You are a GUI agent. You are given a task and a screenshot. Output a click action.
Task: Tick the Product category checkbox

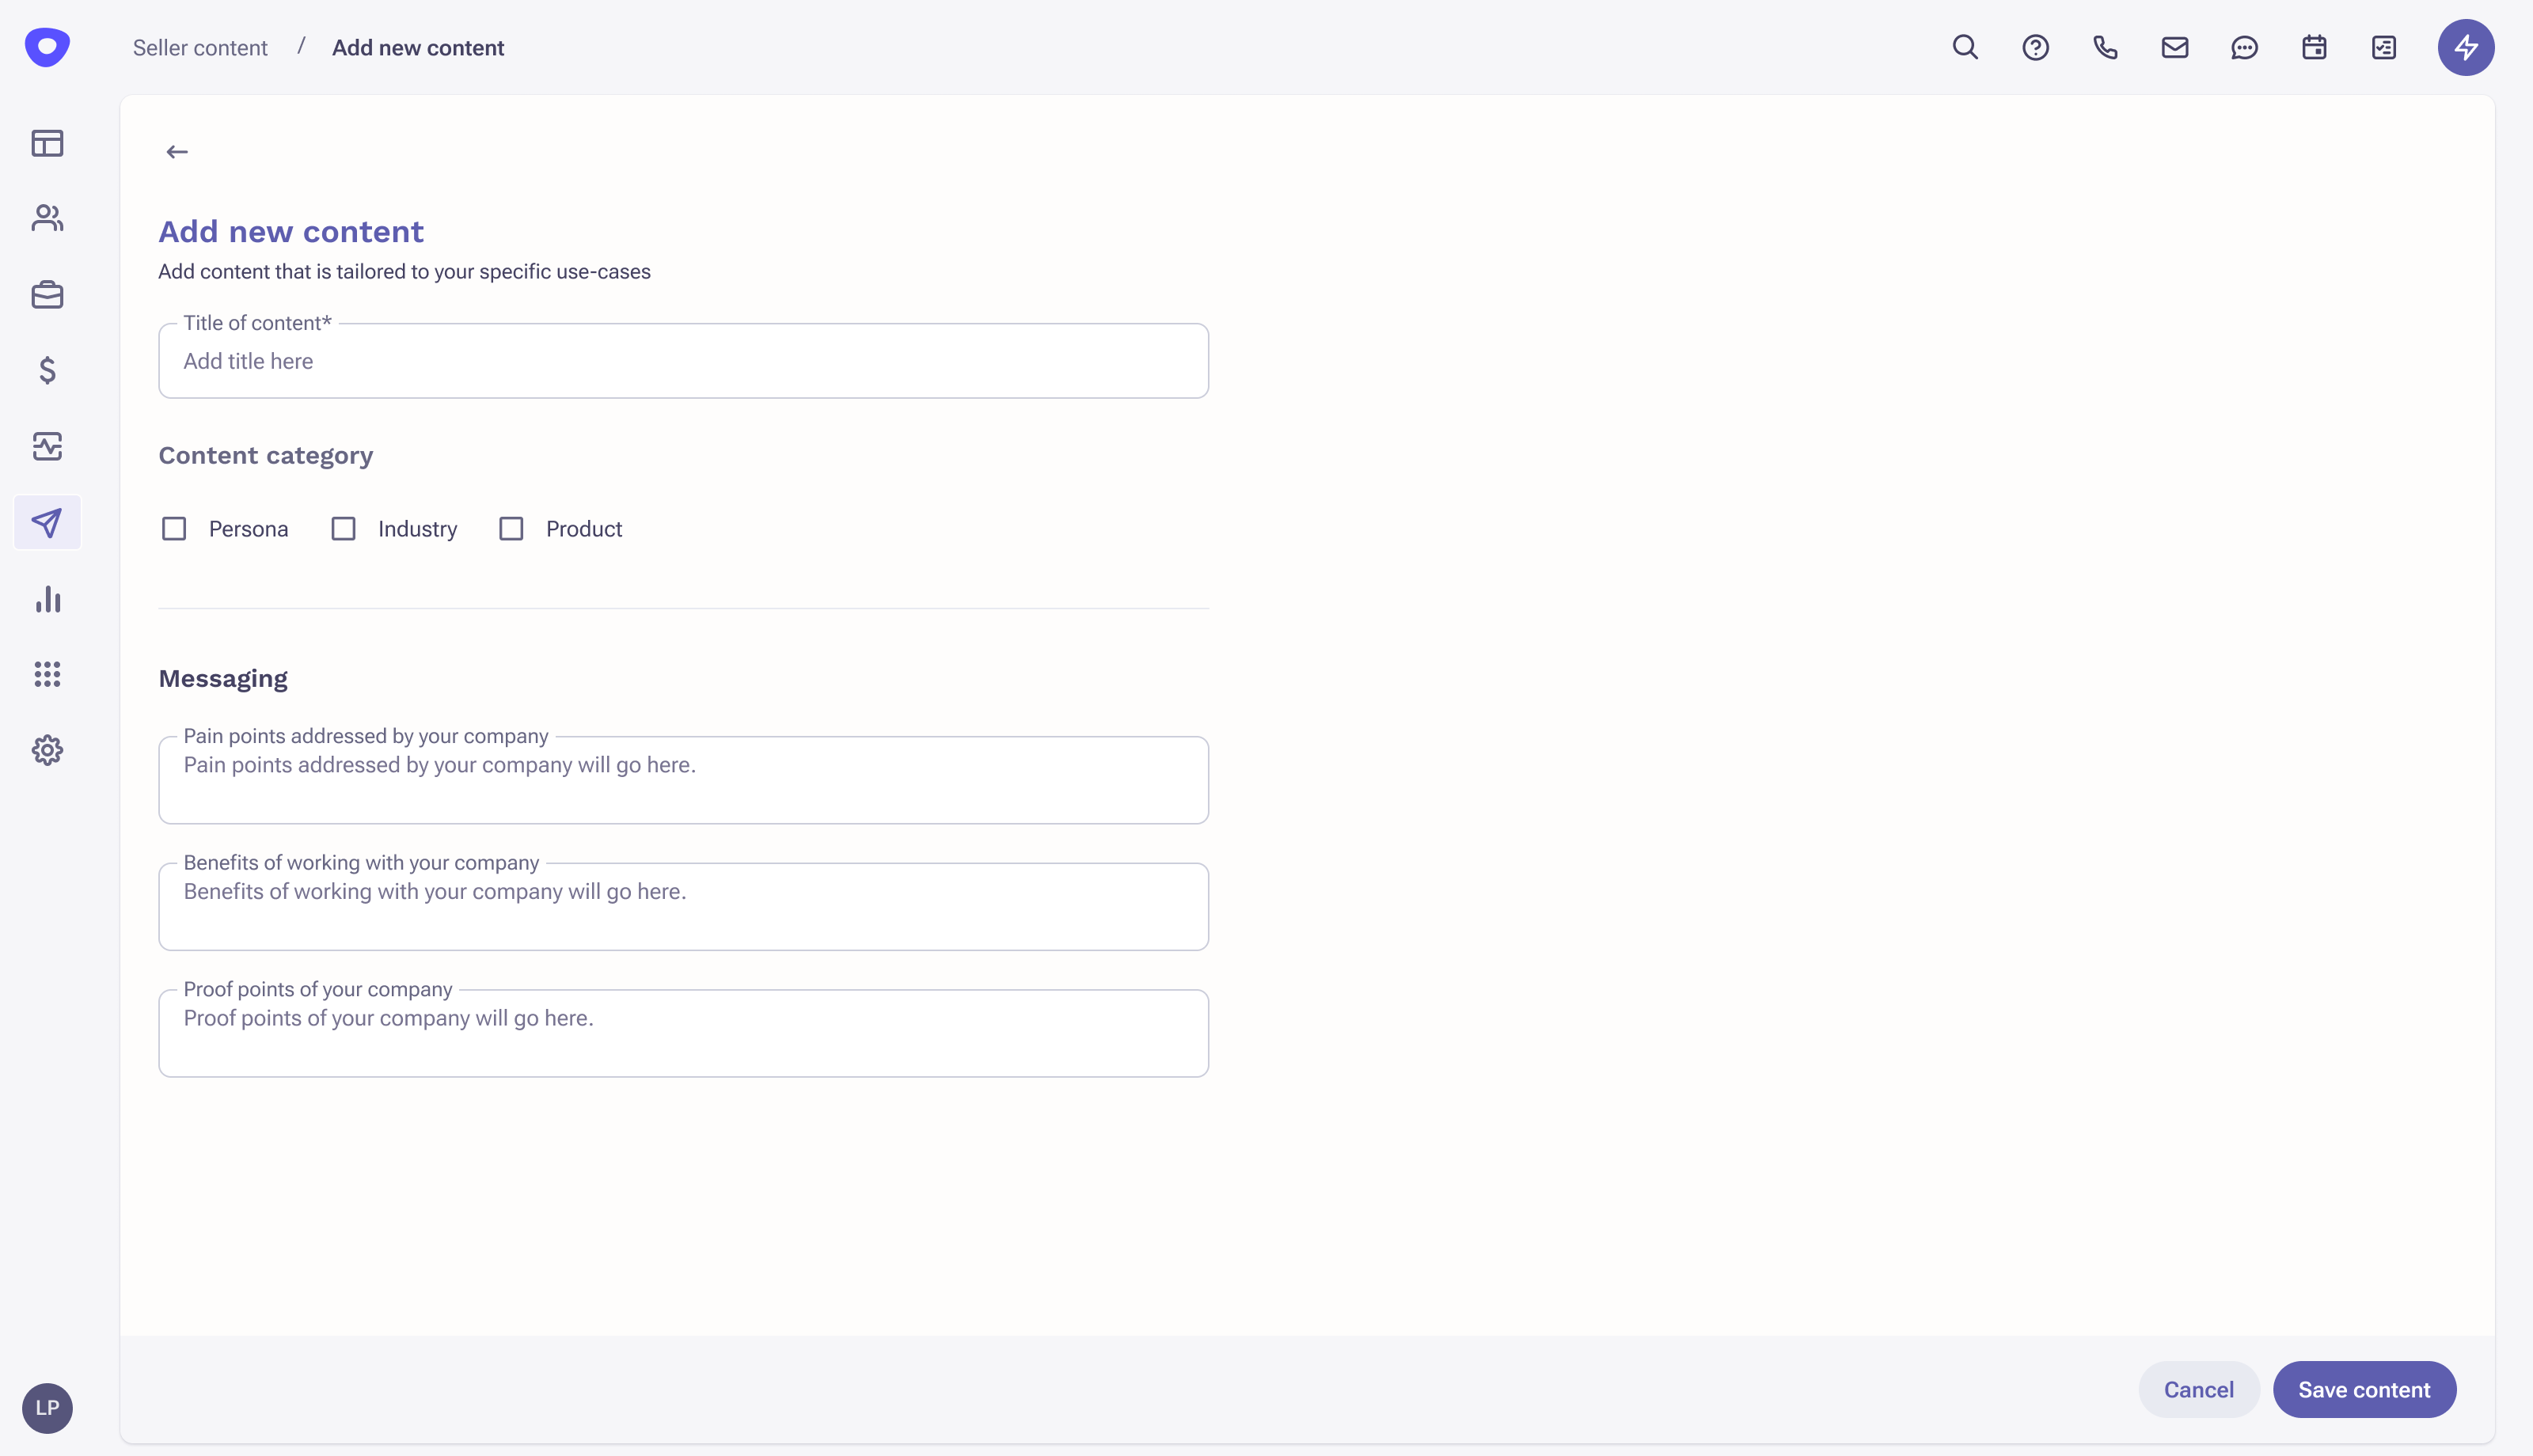pyautogui.click(x=511, y=529)
